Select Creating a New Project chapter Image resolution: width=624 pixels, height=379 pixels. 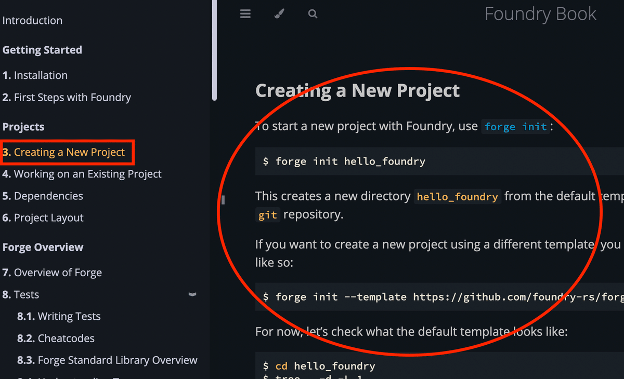coord(63,152)
